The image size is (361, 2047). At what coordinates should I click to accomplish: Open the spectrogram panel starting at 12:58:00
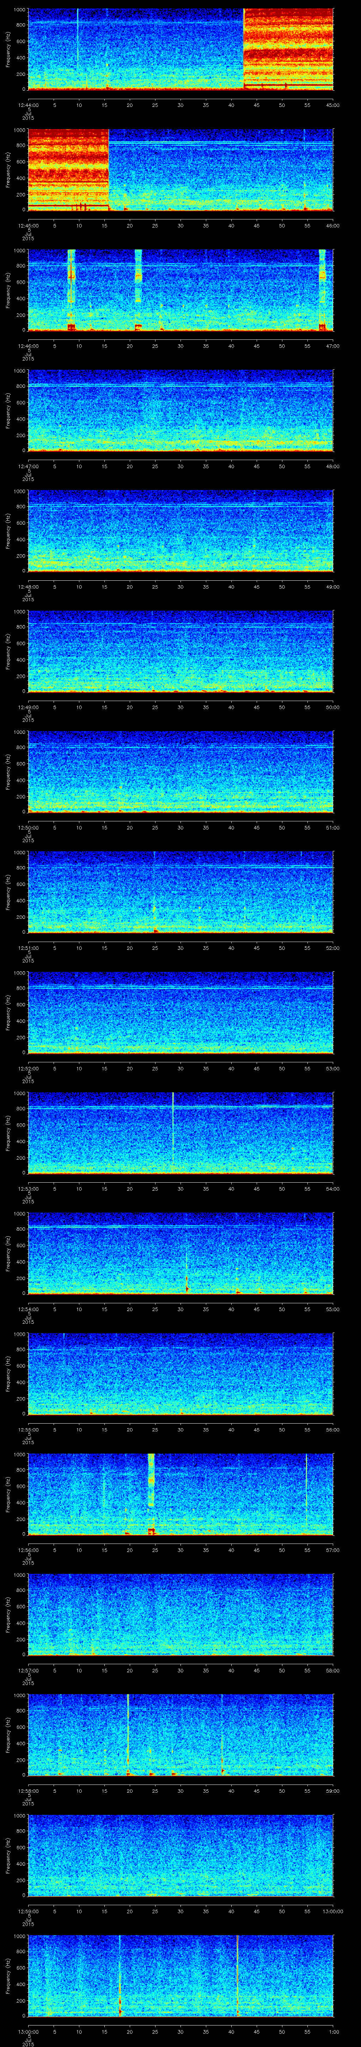pos(181,1735)
